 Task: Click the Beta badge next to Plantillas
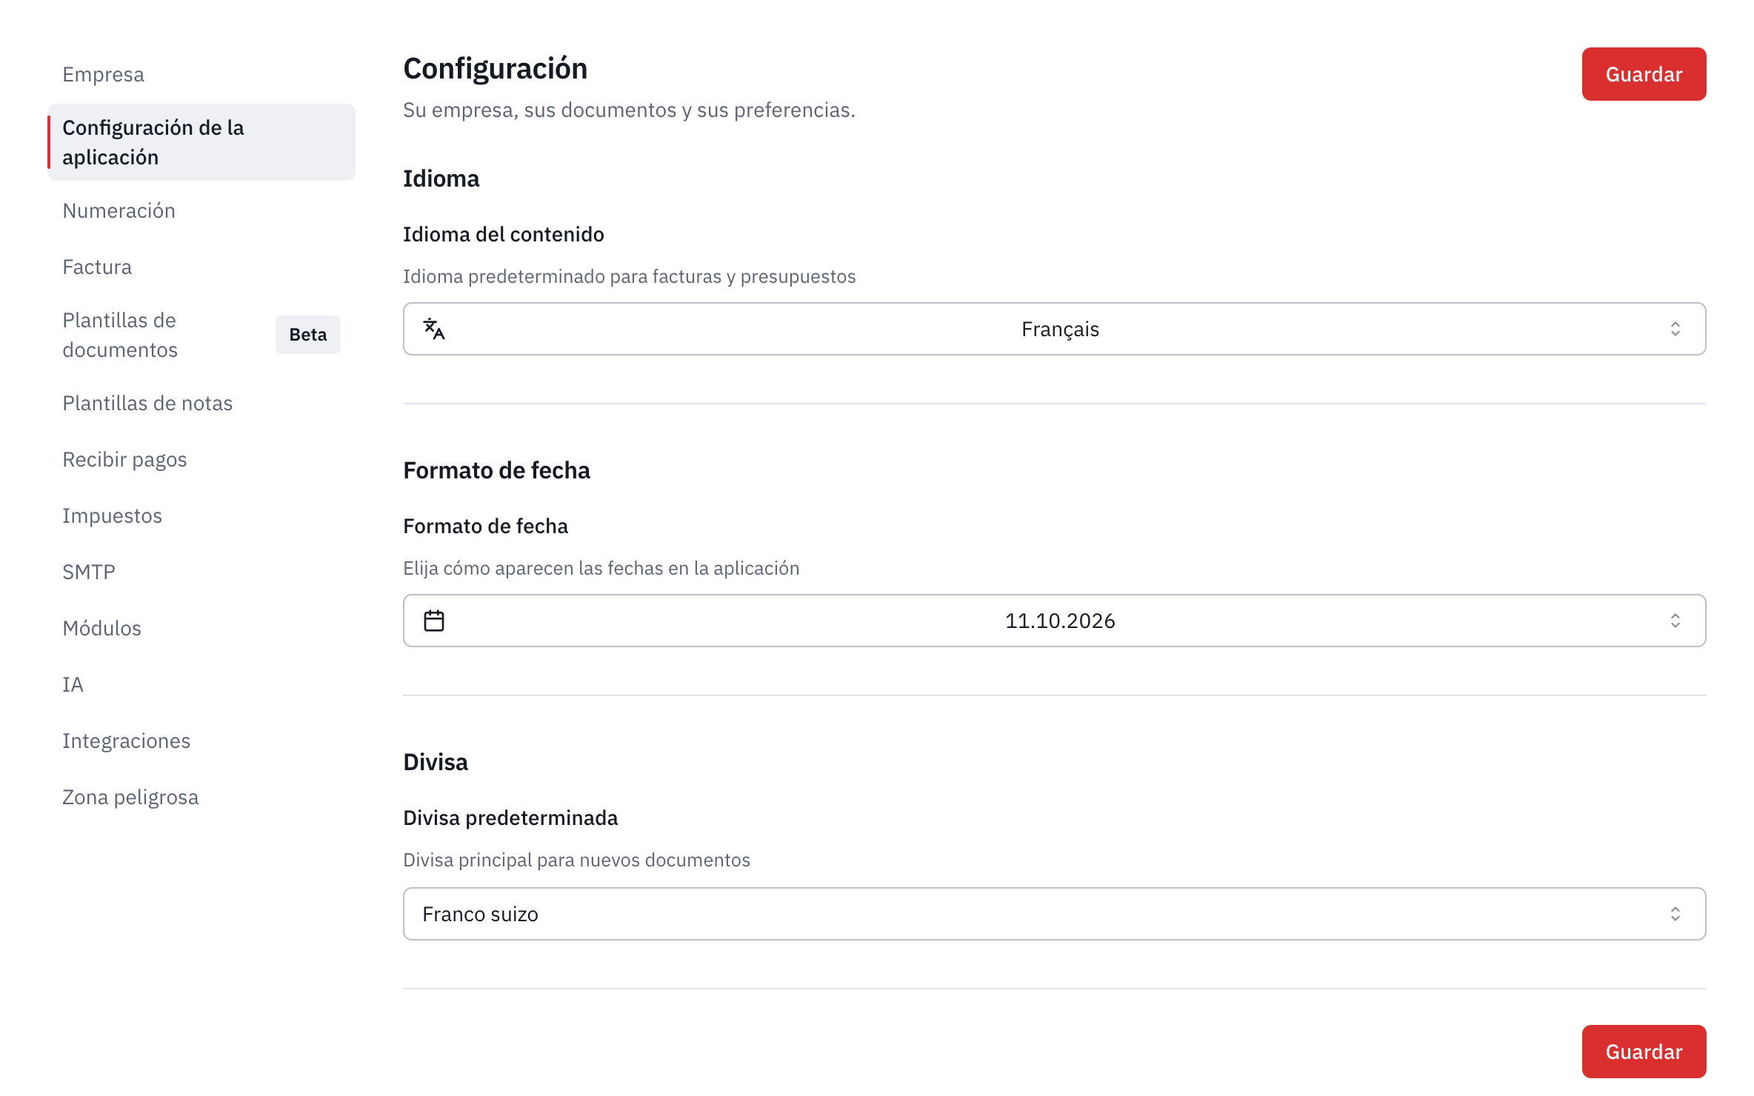point(308,335)
